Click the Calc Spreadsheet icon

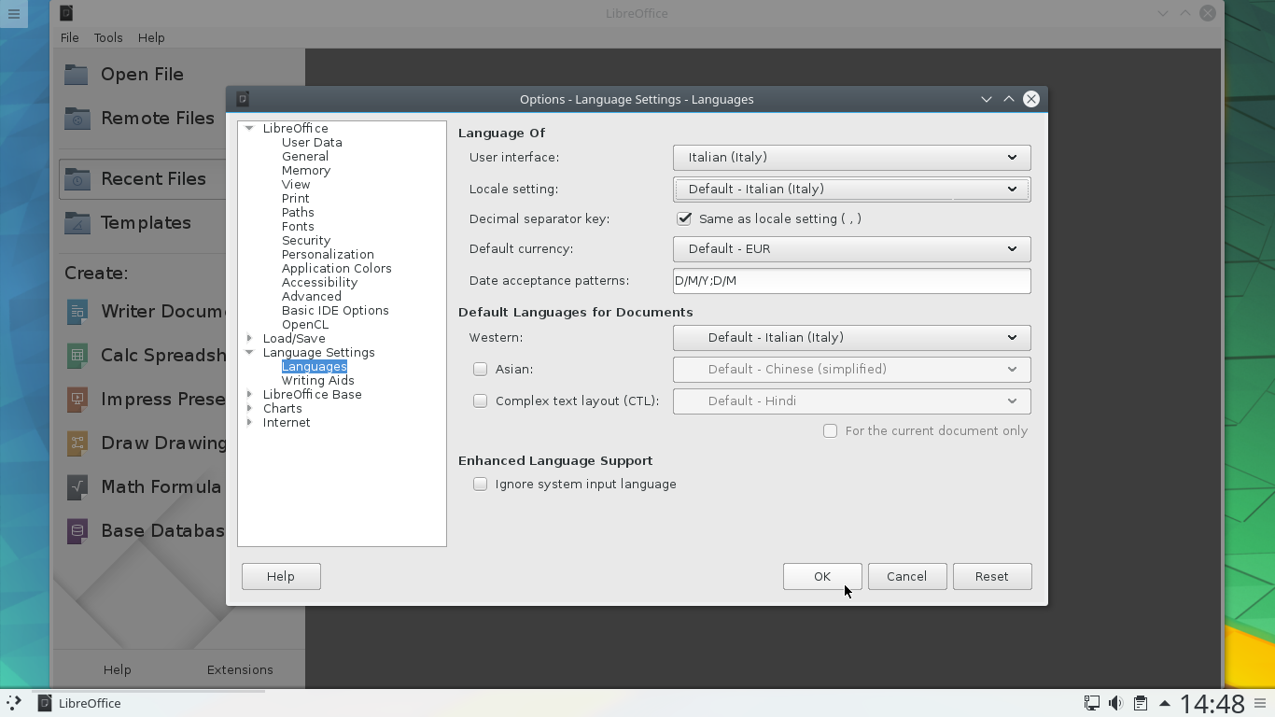pyautogui.click(x=77, y=355)
